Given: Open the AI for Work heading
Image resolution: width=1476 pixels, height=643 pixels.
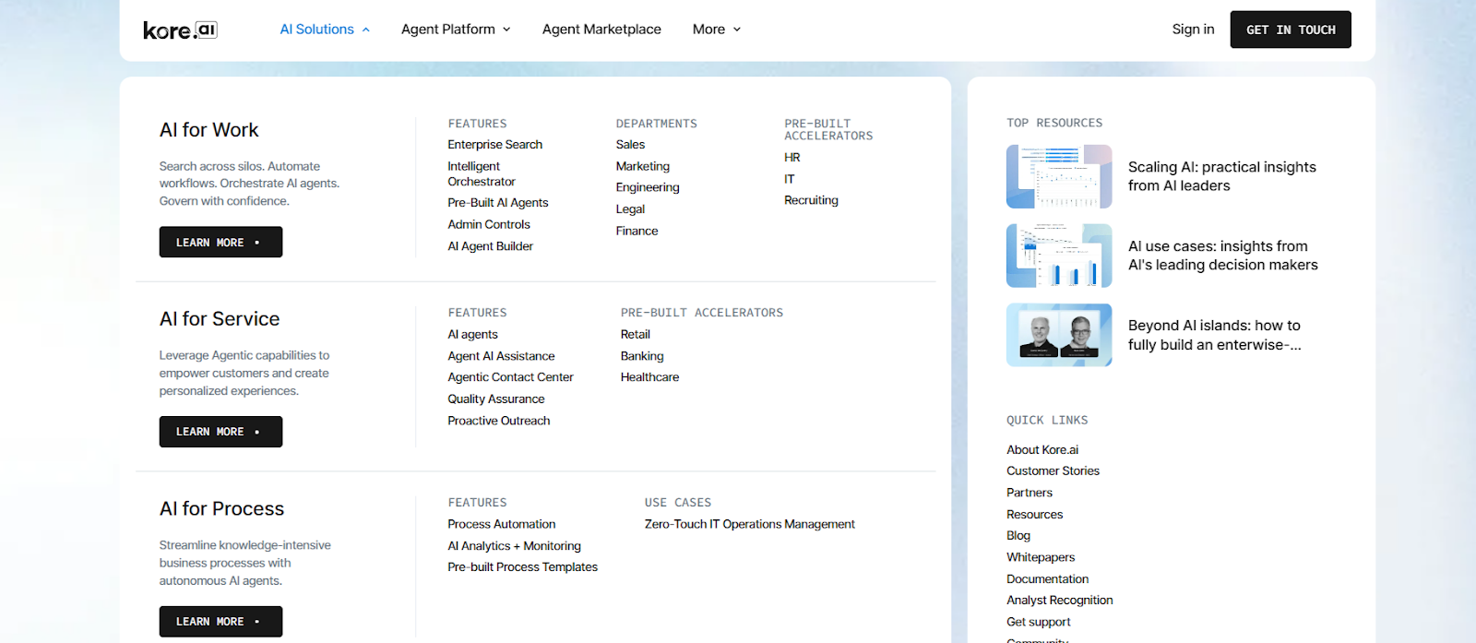Looking at the screenshot, I should point(208,130).
